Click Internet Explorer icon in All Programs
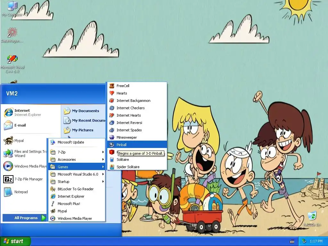 click(x=53, y=196)
